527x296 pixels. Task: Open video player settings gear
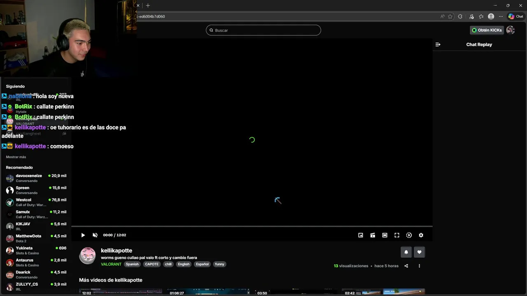pos(421,235)
